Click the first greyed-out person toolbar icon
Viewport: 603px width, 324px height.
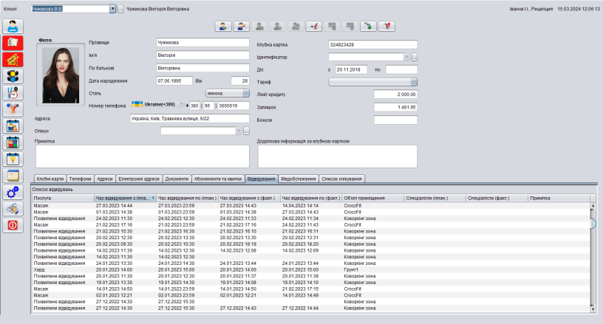(259, 26)
